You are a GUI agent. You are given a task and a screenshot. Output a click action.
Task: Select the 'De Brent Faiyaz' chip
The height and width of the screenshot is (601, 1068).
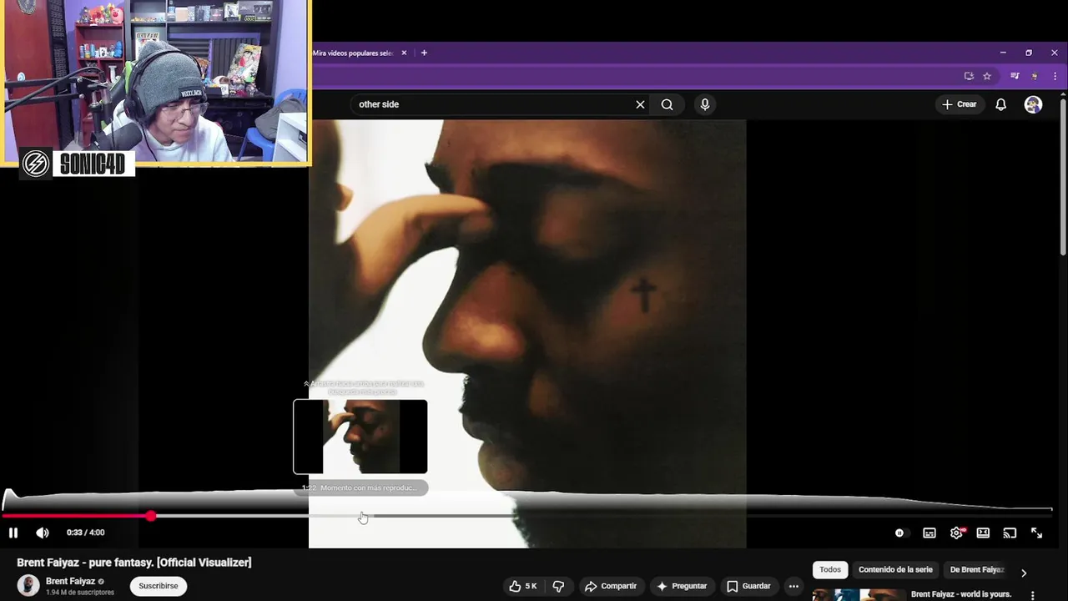(976, 570)
